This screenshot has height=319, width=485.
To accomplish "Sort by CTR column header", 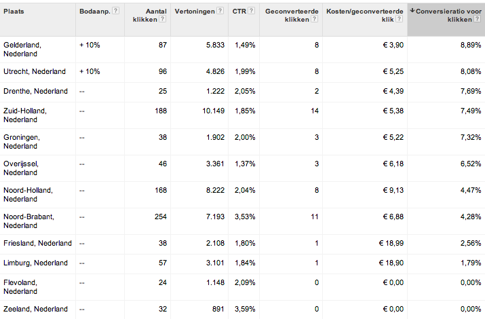I will coord(238,11).
